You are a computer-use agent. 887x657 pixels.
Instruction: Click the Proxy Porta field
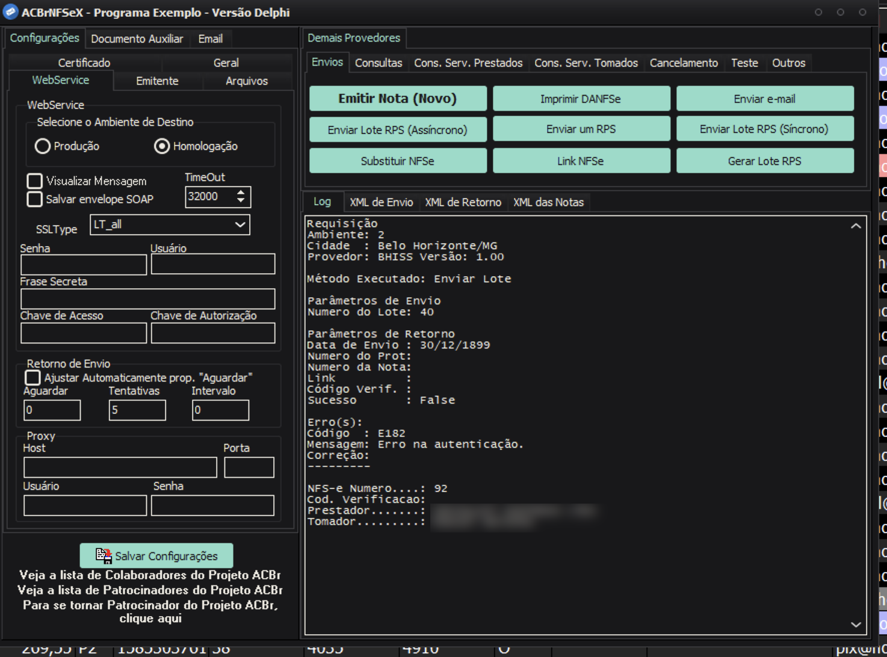point(249,467)
